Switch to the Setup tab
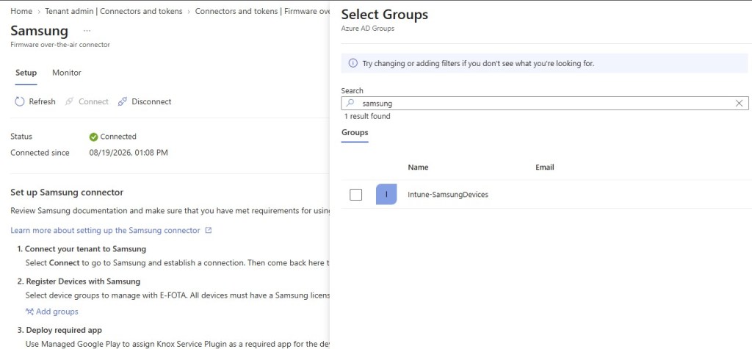The height and width of the screenshot is (349, 752). pyautogui.click(x=26, y=73)
